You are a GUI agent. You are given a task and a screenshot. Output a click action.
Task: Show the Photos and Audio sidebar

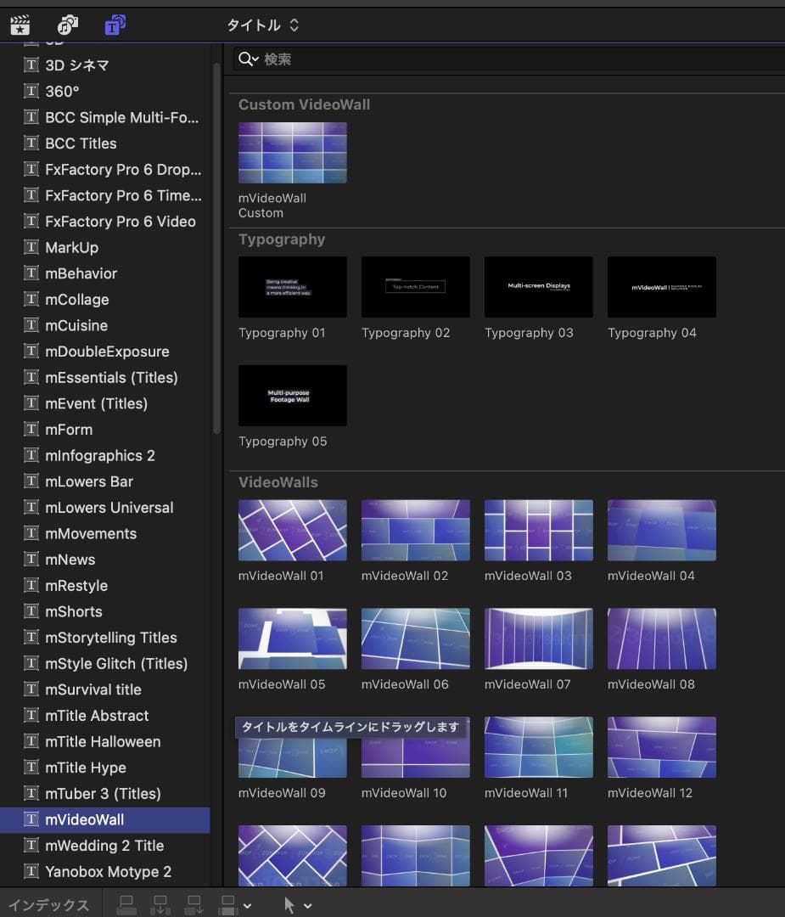pos(68,25)
